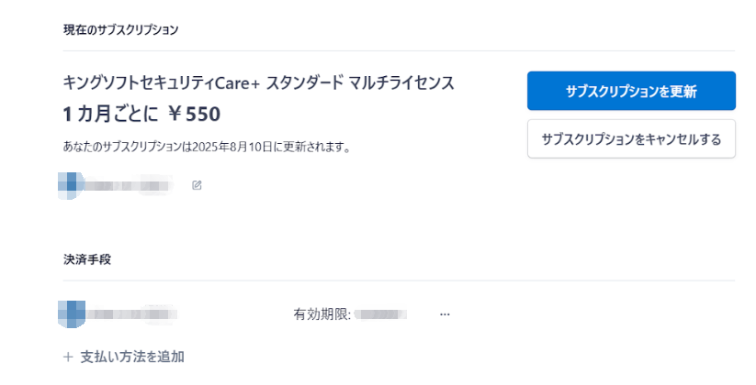
Task: Click the 有効期限 label
Action: pos(322,314)
